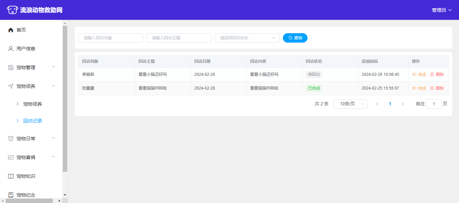The height and width of the screenshot is (203, 459).
Task: Click the 宠物募捐 card icon
Action: 11,157
